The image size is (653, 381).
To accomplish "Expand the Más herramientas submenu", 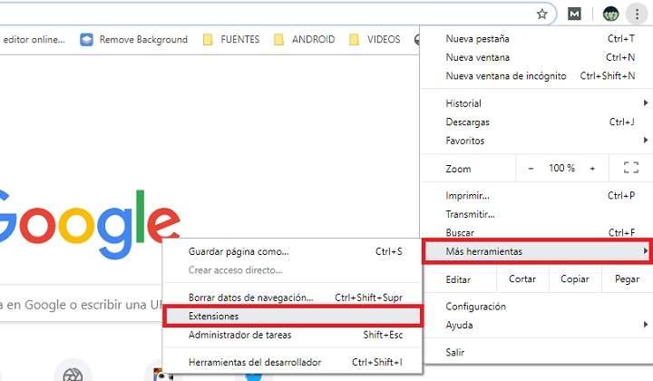I will click(537, 251).
